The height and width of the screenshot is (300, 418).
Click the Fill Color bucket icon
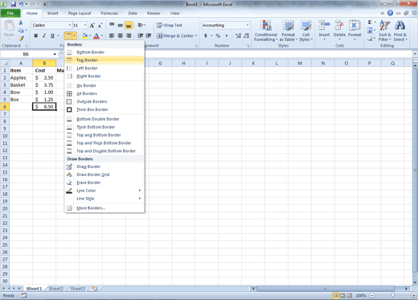(x=84, y=35)
